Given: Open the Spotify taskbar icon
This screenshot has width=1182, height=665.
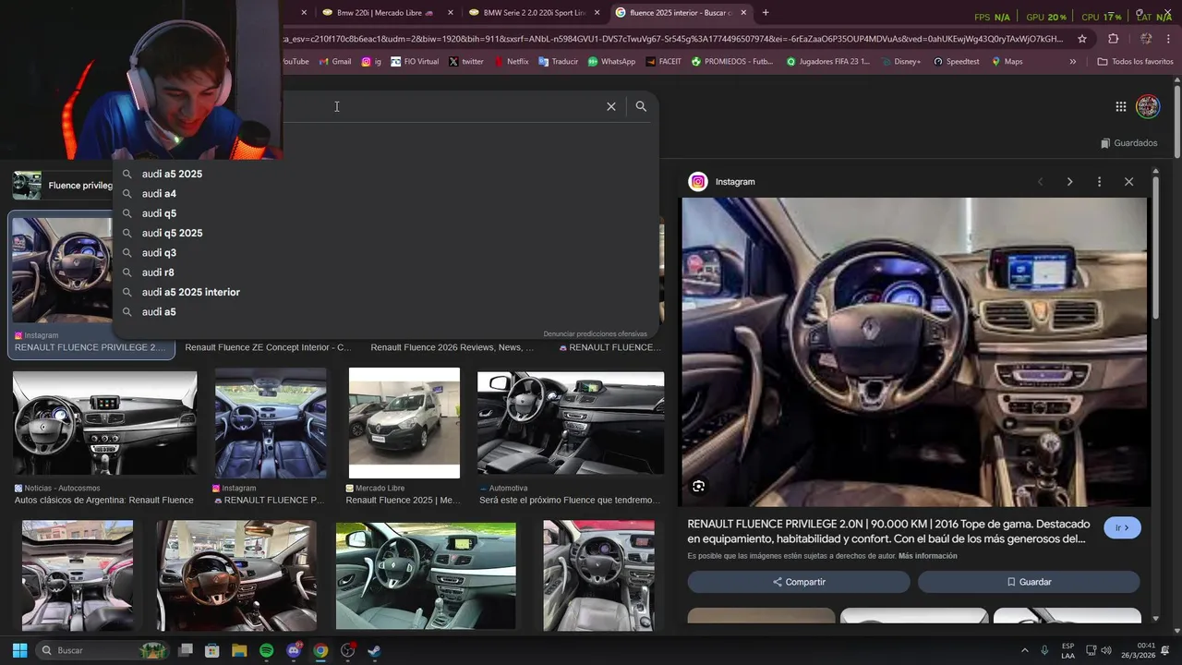Looking at the screenshot, I should 266,650.
